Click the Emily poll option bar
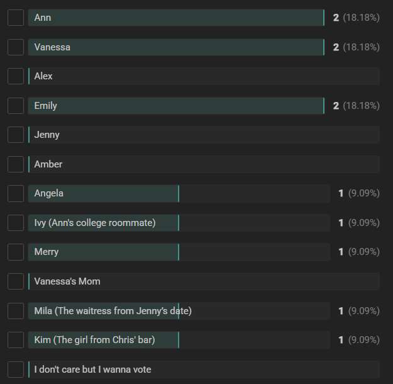 (176, 106)
